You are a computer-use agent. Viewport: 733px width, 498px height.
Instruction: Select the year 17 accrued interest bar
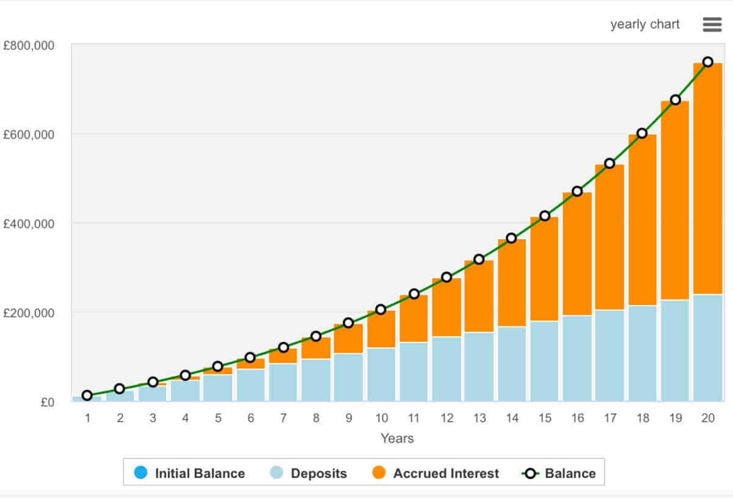click(610, 238)
